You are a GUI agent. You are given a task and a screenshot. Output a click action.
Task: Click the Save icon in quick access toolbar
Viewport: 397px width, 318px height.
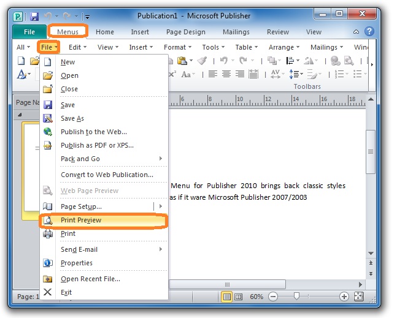tap(34, 17)
